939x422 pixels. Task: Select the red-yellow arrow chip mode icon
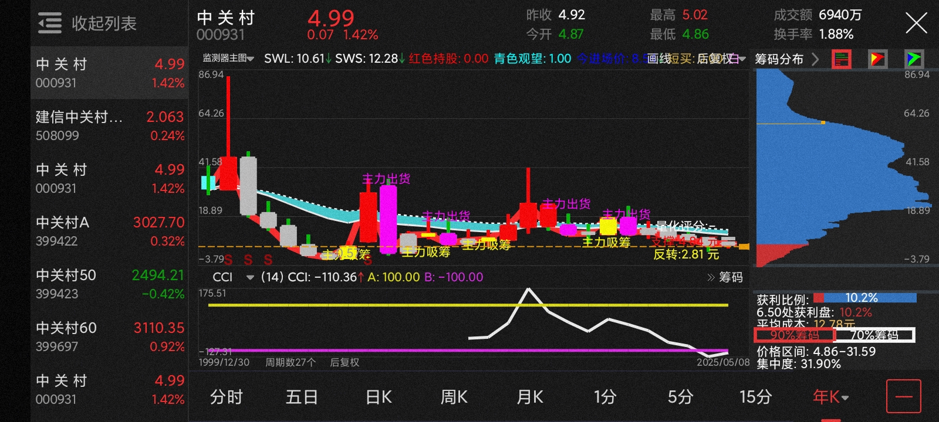pyautogui.click(x=877, y=59)
